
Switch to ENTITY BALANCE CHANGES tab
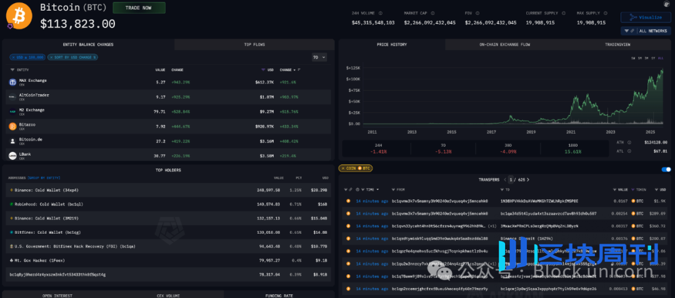88,44
